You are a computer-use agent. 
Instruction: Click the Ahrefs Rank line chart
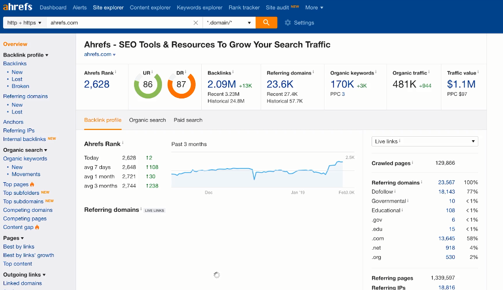tap(263, 170)
